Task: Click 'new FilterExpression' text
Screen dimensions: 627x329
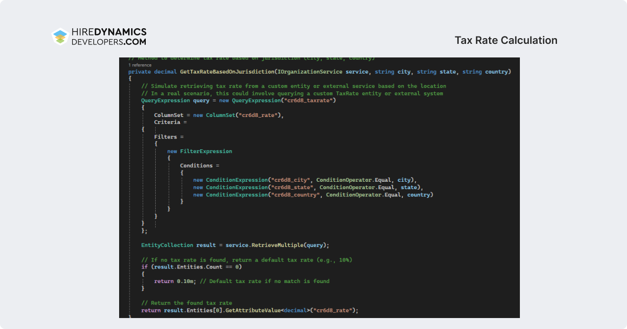Action: point(200,151)
